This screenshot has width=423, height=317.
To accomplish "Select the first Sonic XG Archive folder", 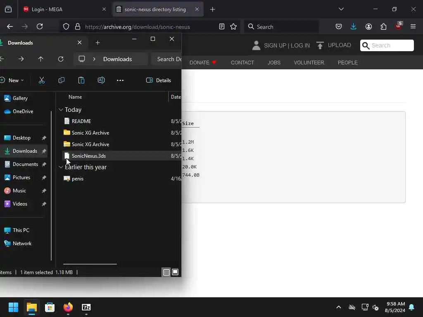I will (90, 133).
